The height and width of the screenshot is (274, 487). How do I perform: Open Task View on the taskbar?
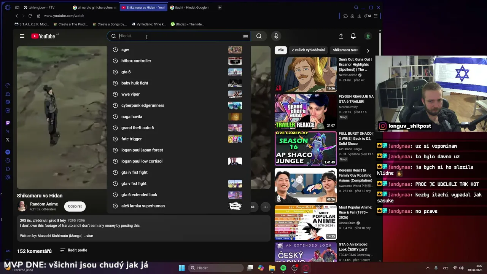[250, 268]
